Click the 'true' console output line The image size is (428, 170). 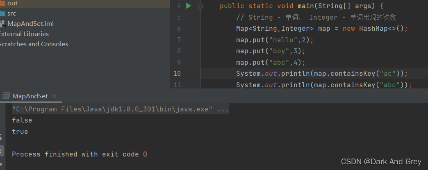(x=20, y=132)
